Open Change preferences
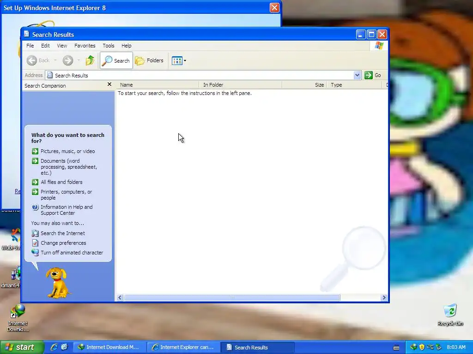 63,243
